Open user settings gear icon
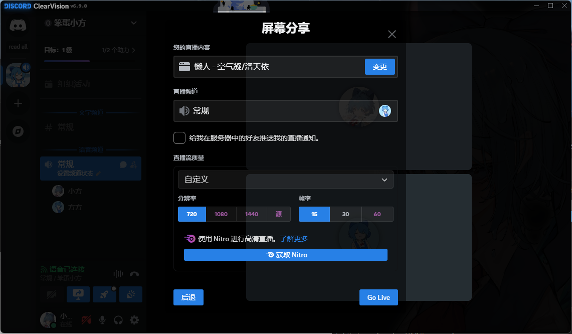Viewport: 572px width, 334px height. 134,319
